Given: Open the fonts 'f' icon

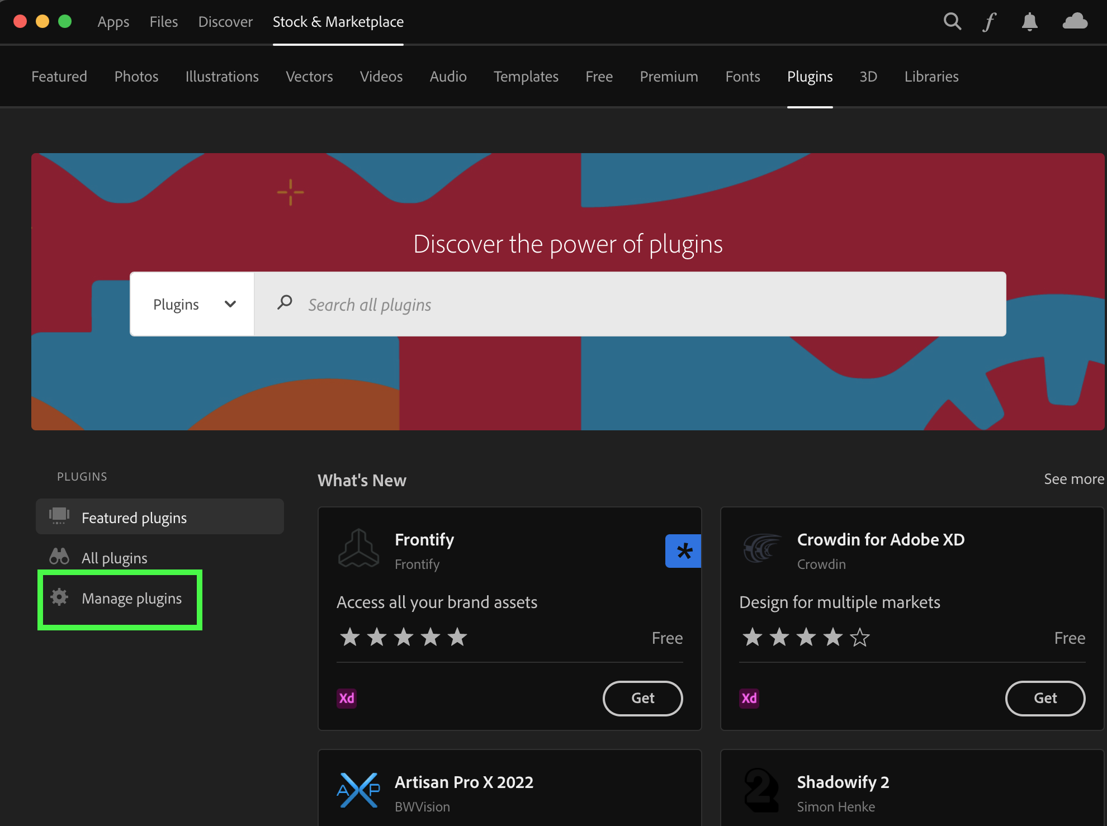Looking at the screenshot, I should tap(989, 22).
